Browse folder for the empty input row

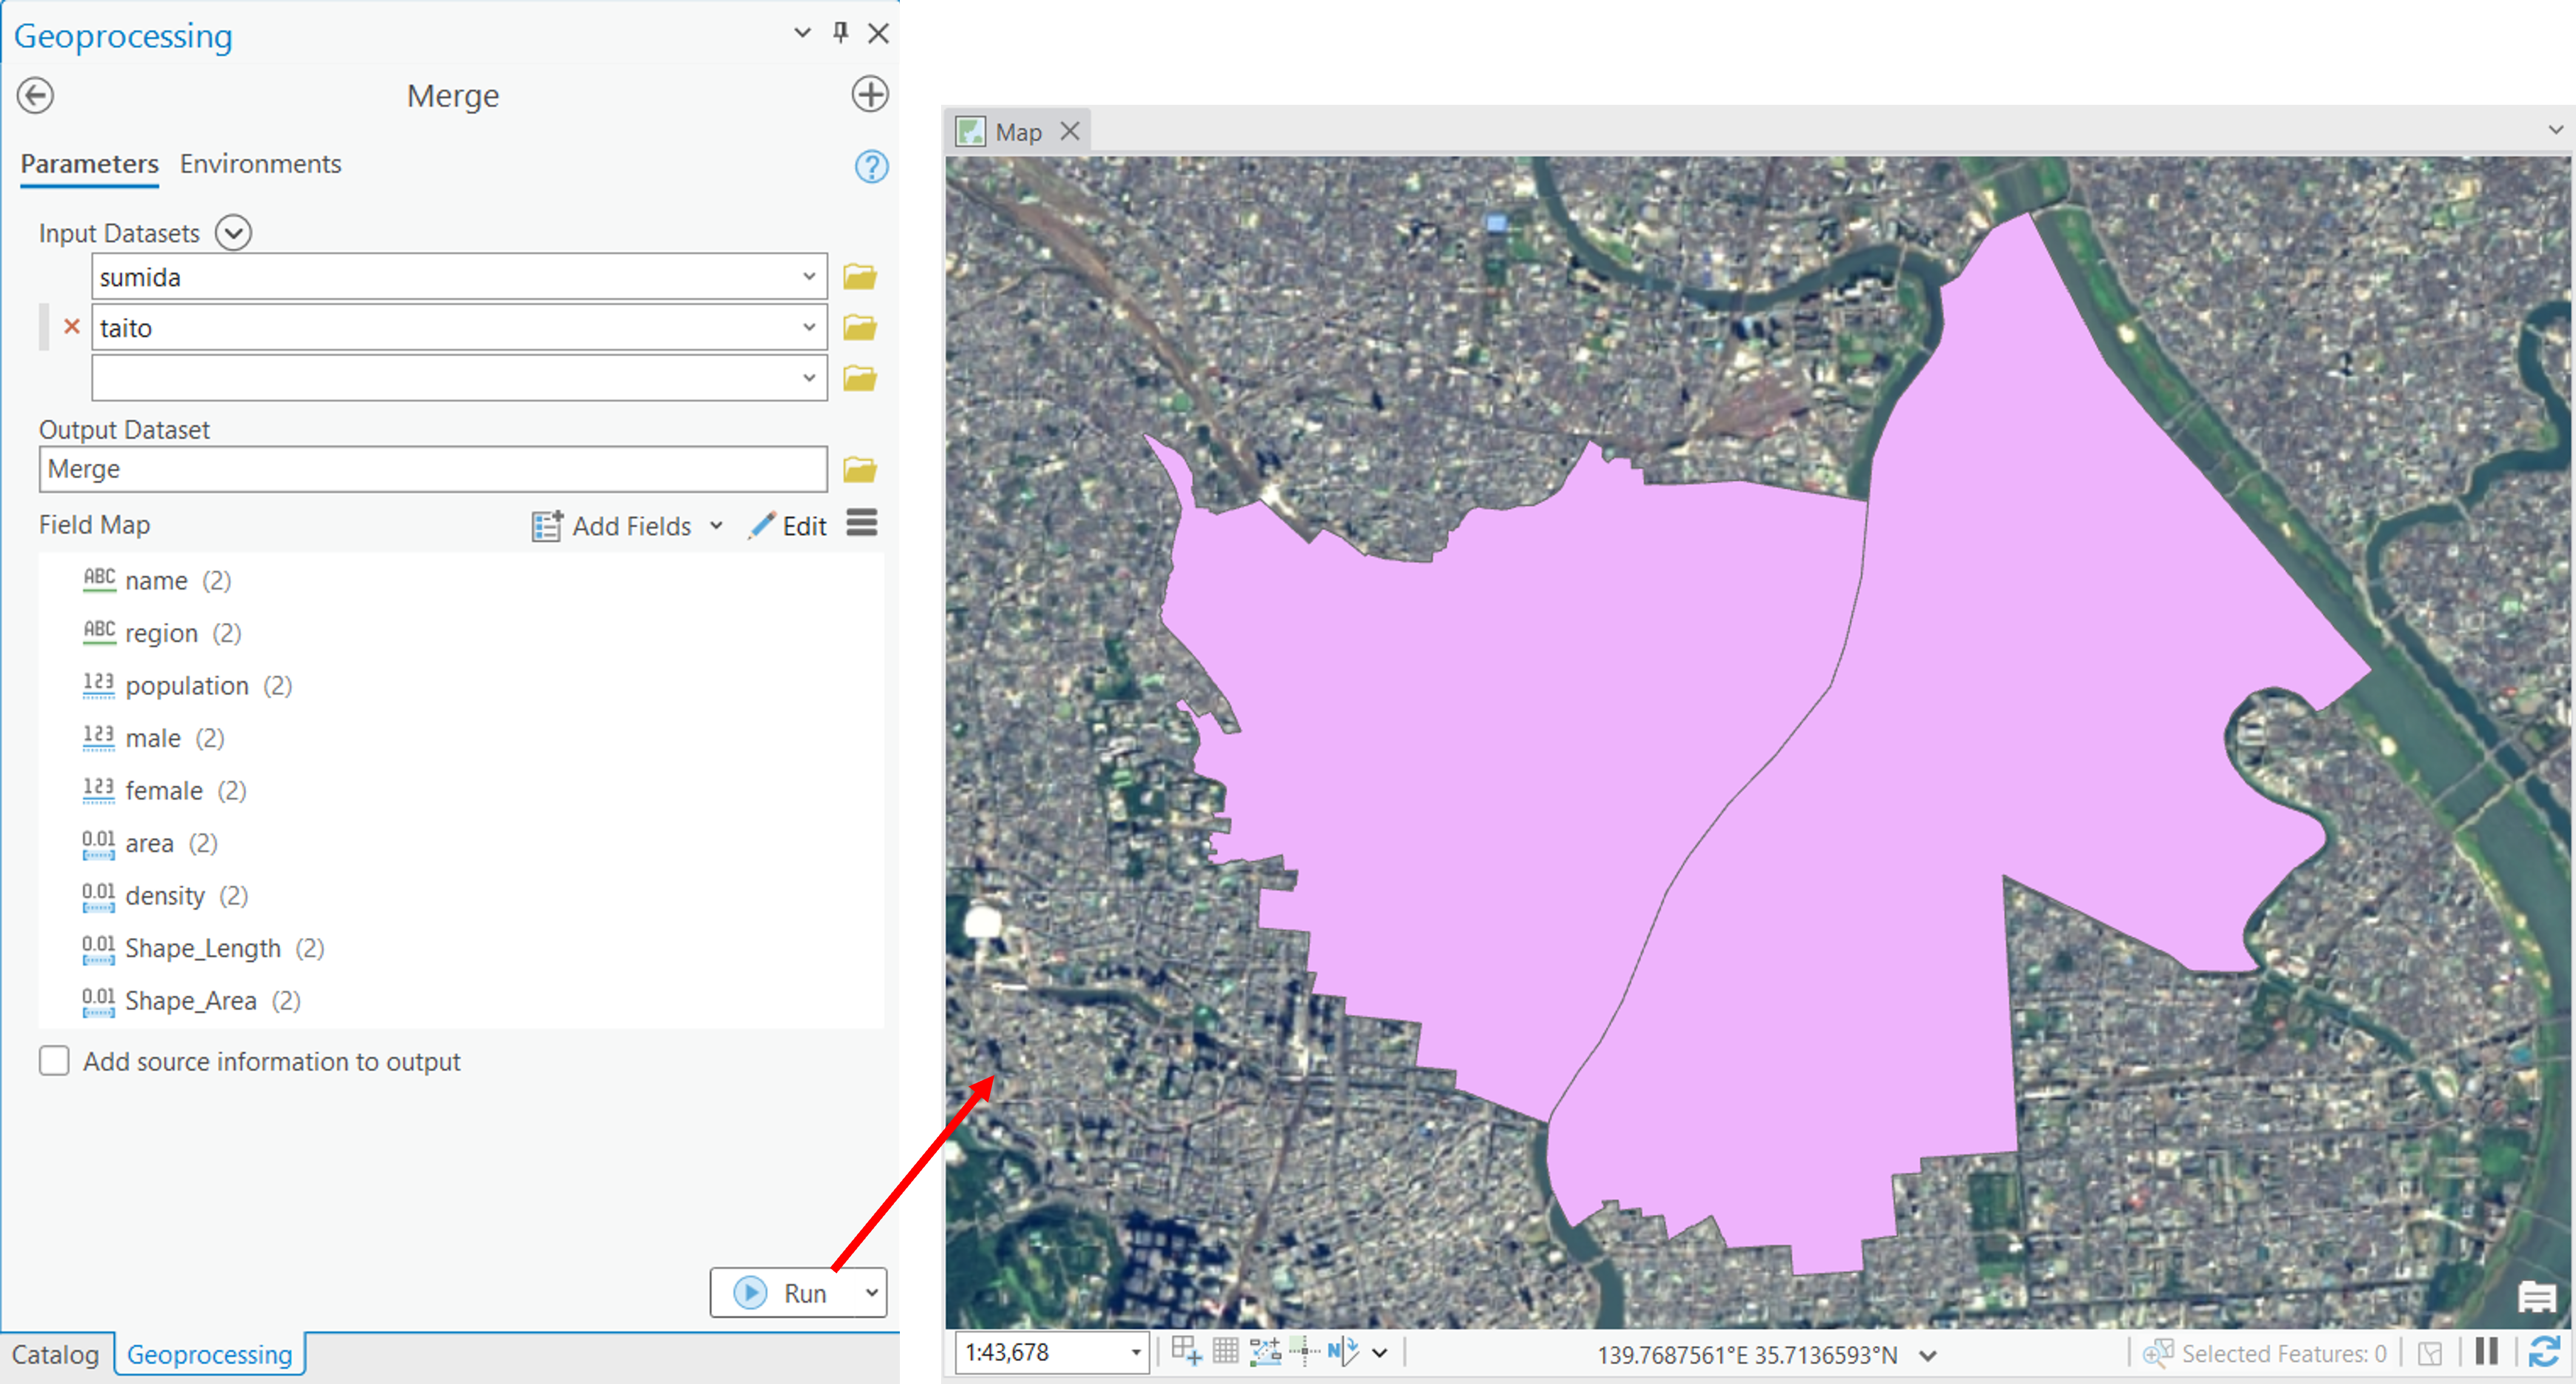859,378
